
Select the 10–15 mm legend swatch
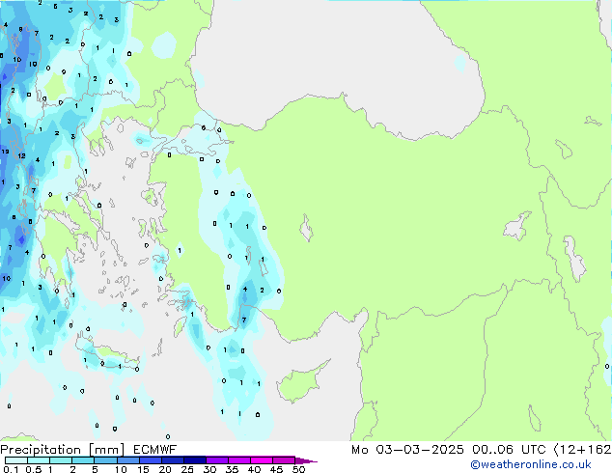(x=128, y=460)
